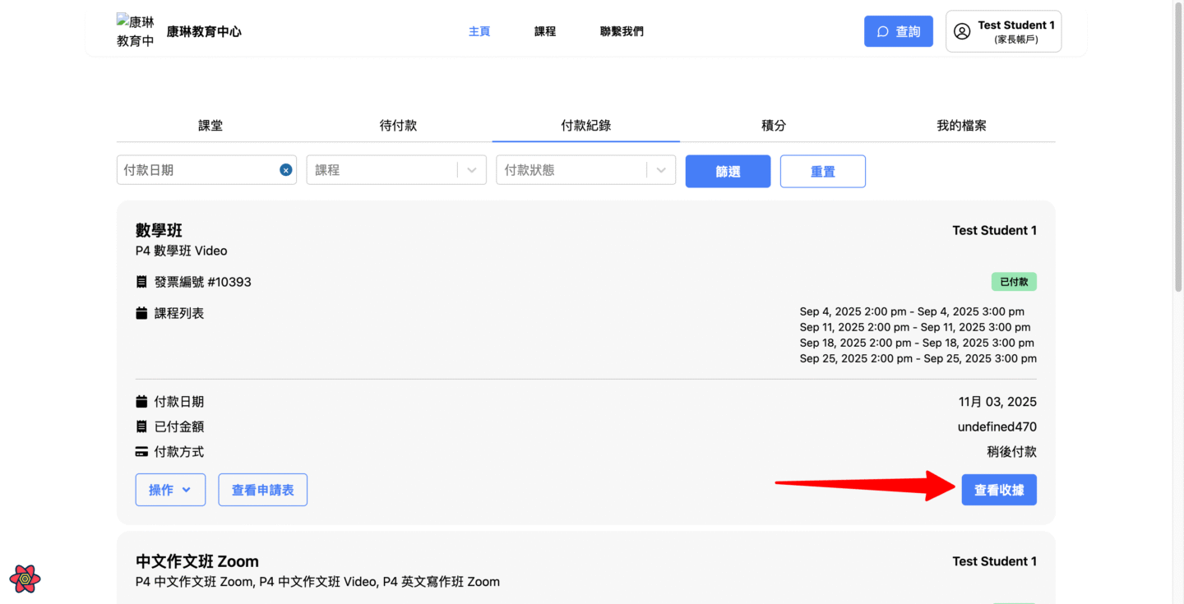Click the receipt icon beside 發票編號 #10393
Viewport: 1184px width, 604px height.
[141, 282]
